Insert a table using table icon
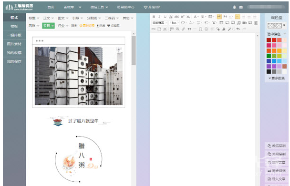Image resolution: width=290 pixels, height=186 pixels. click(221, 23)
